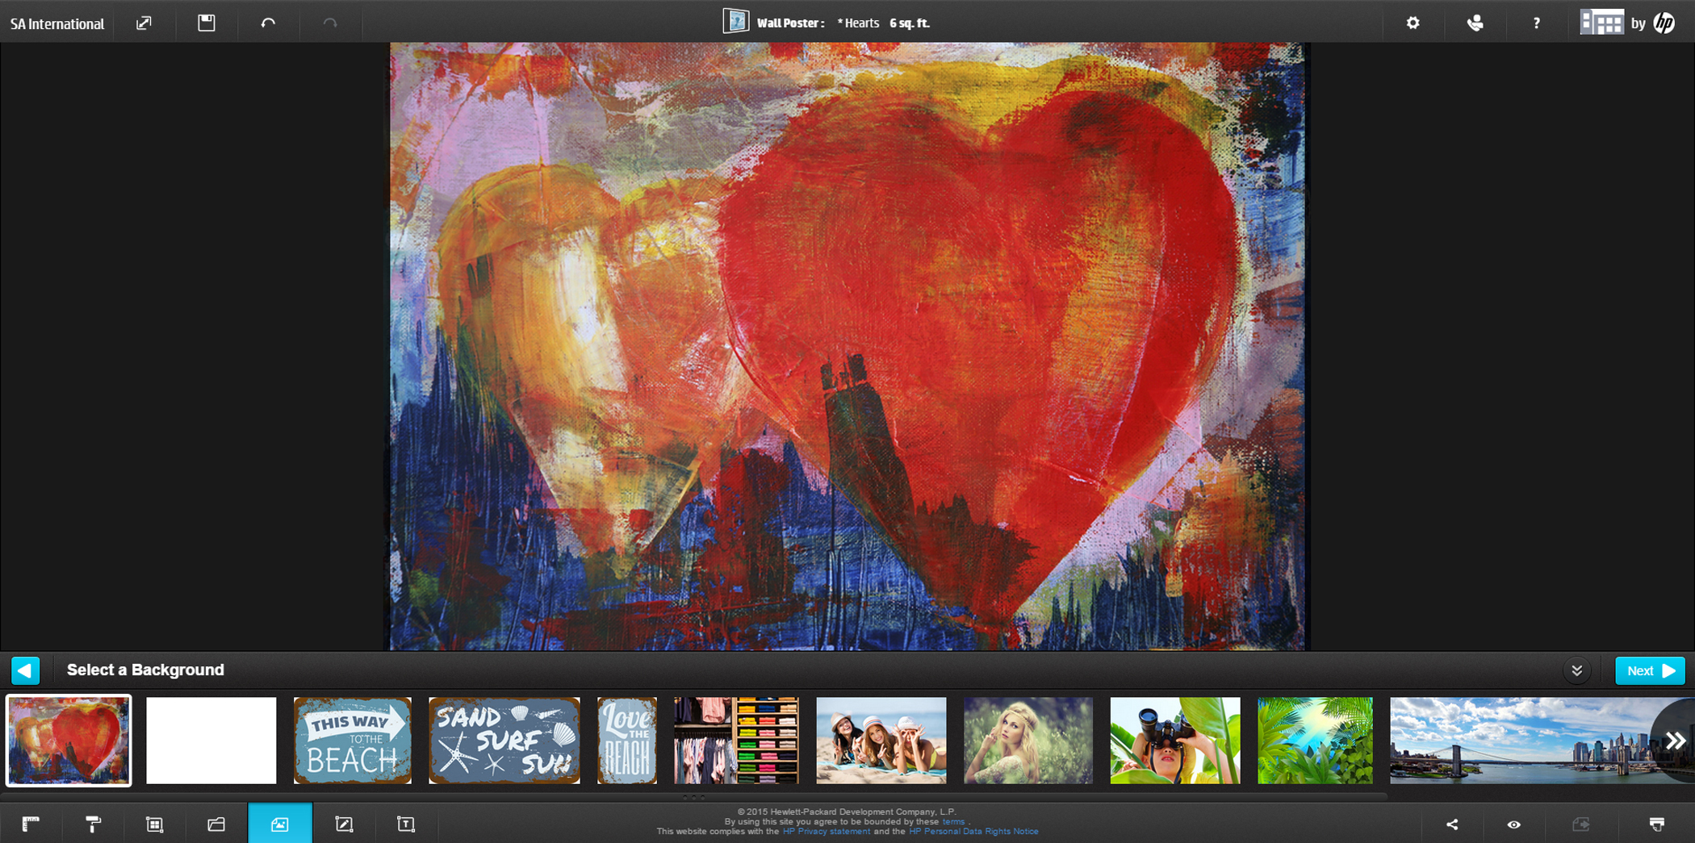
Task: Toggle preview with the eye icon
Action: tap(1514, 824)
